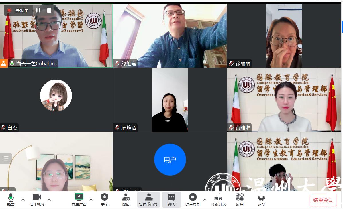Expand video options arrow beside 停止视频
The image size is (343, 209).
tap(49, 200)
